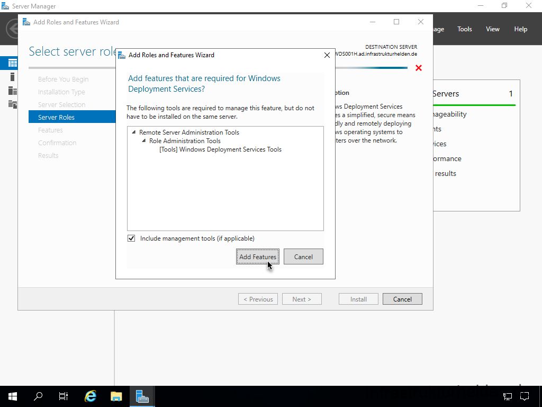
Task: Open the Tools menu in Server Manager
Action: tap(465, 29)
